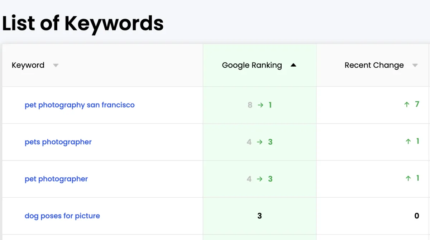Click the ranking value 3 for dog poses
Image resolution: width=430 pixels, height=240 pixels.
[259, 216]
